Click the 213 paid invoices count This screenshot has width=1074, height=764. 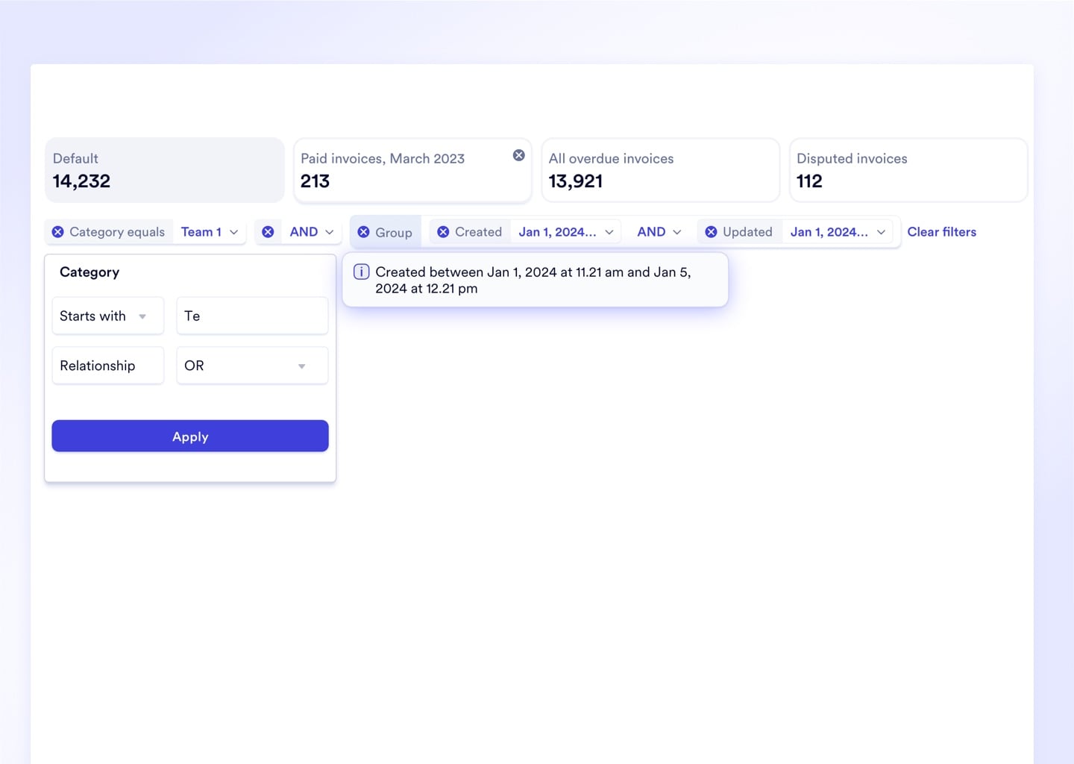tap(315, 181)
